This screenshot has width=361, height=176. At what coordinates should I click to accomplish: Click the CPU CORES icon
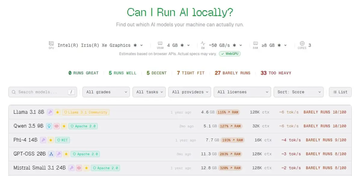pos(302,43)
